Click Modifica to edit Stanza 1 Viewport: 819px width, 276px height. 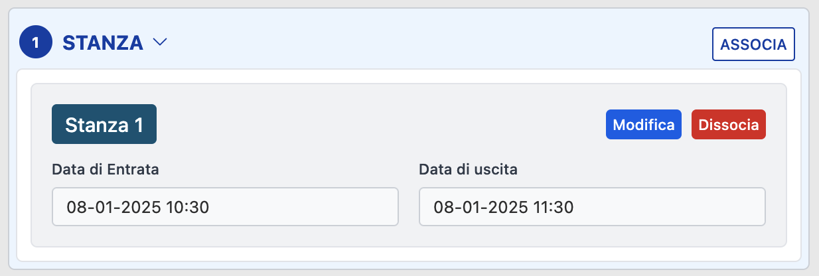[x=643, y=125]
